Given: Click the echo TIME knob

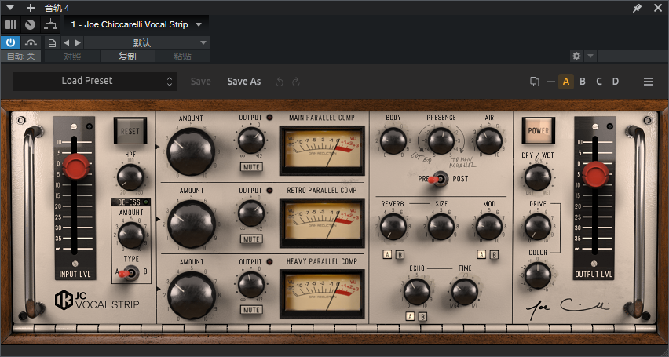Looking at the screenshot, I should (x=465, y=292).
